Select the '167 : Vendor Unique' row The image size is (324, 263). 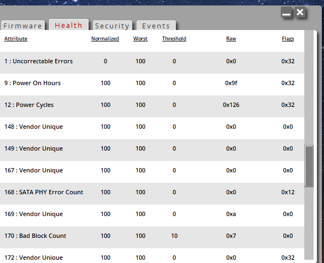coord(152,172)
